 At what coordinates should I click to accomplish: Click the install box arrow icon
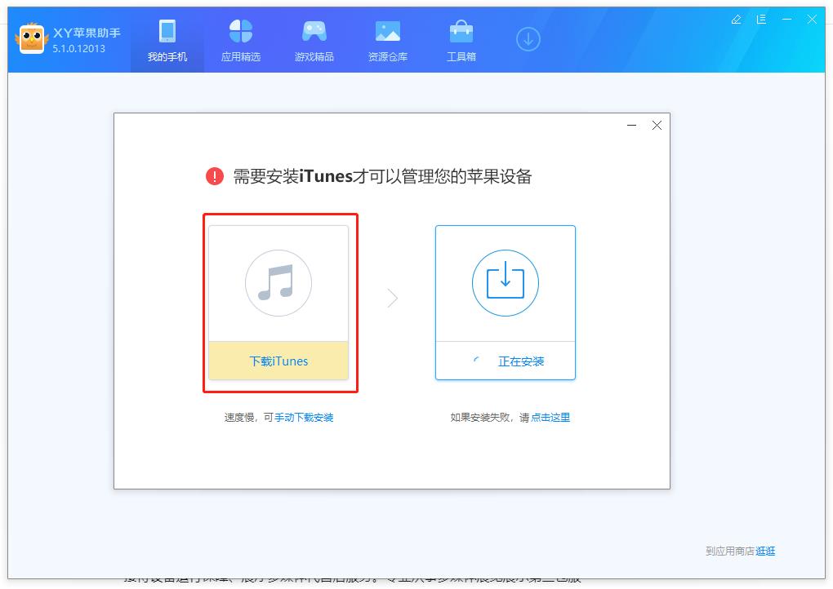pos(506,283)
